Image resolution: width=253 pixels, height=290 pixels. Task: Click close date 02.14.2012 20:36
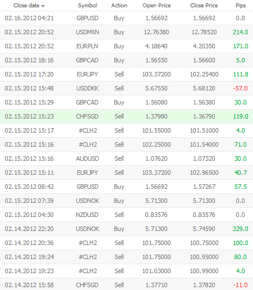(29, 243)
